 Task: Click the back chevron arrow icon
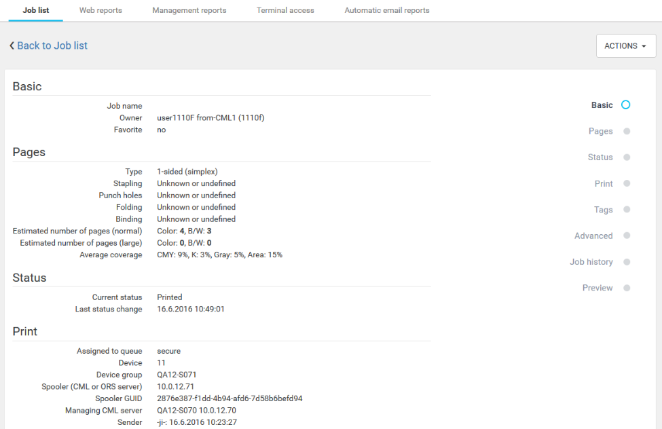[12, 45]
